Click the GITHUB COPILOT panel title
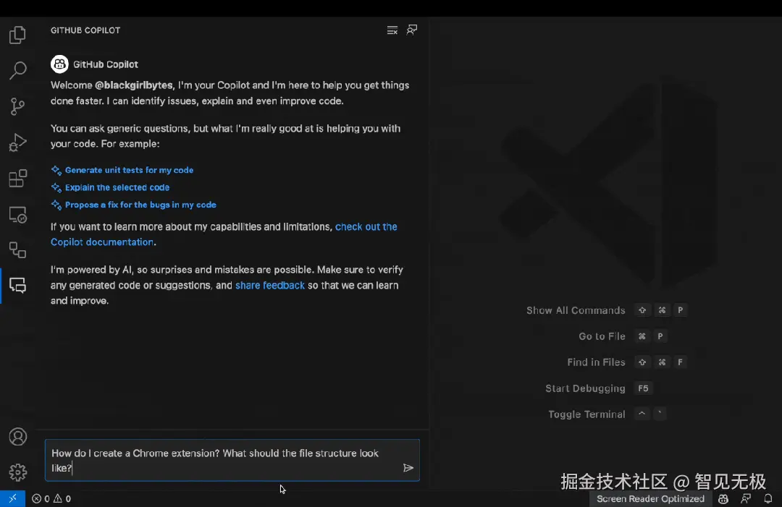Screen dimensions: 782x507 click(x=85, y=30)
